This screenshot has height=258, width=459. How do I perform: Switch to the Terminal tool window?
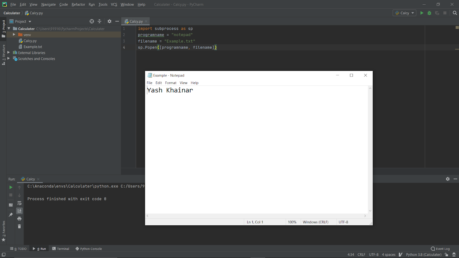[63, 249]
